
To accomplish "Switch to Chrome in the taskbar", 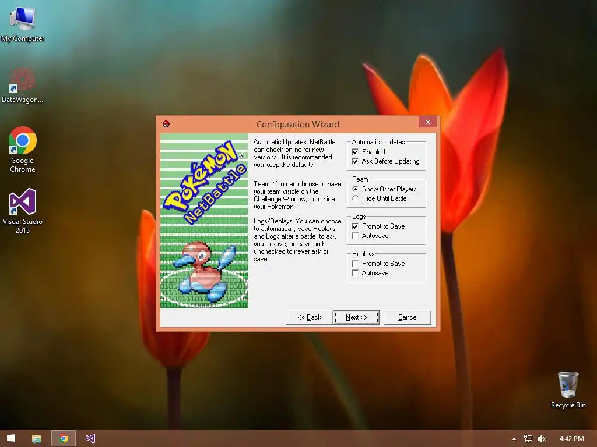I will (x=64, y=439).
